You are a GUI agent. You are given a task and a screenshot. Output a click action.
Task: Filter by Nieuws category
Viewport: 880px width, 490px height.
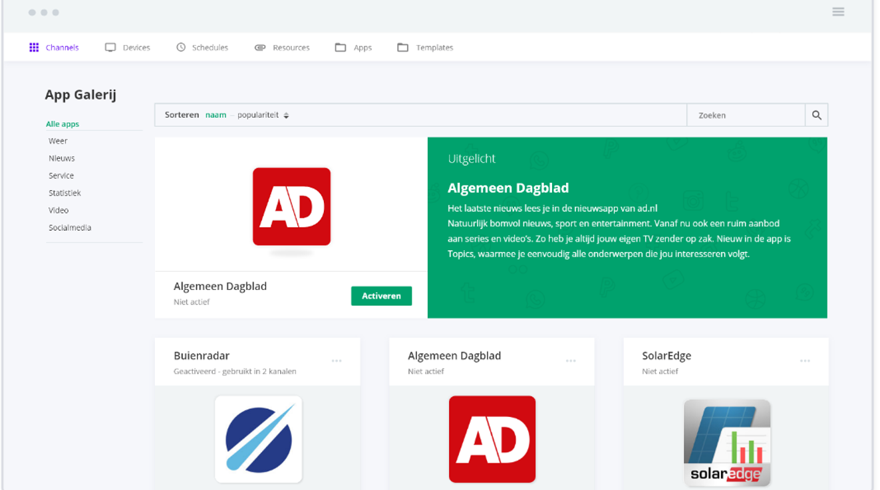[x=62, y=158]
